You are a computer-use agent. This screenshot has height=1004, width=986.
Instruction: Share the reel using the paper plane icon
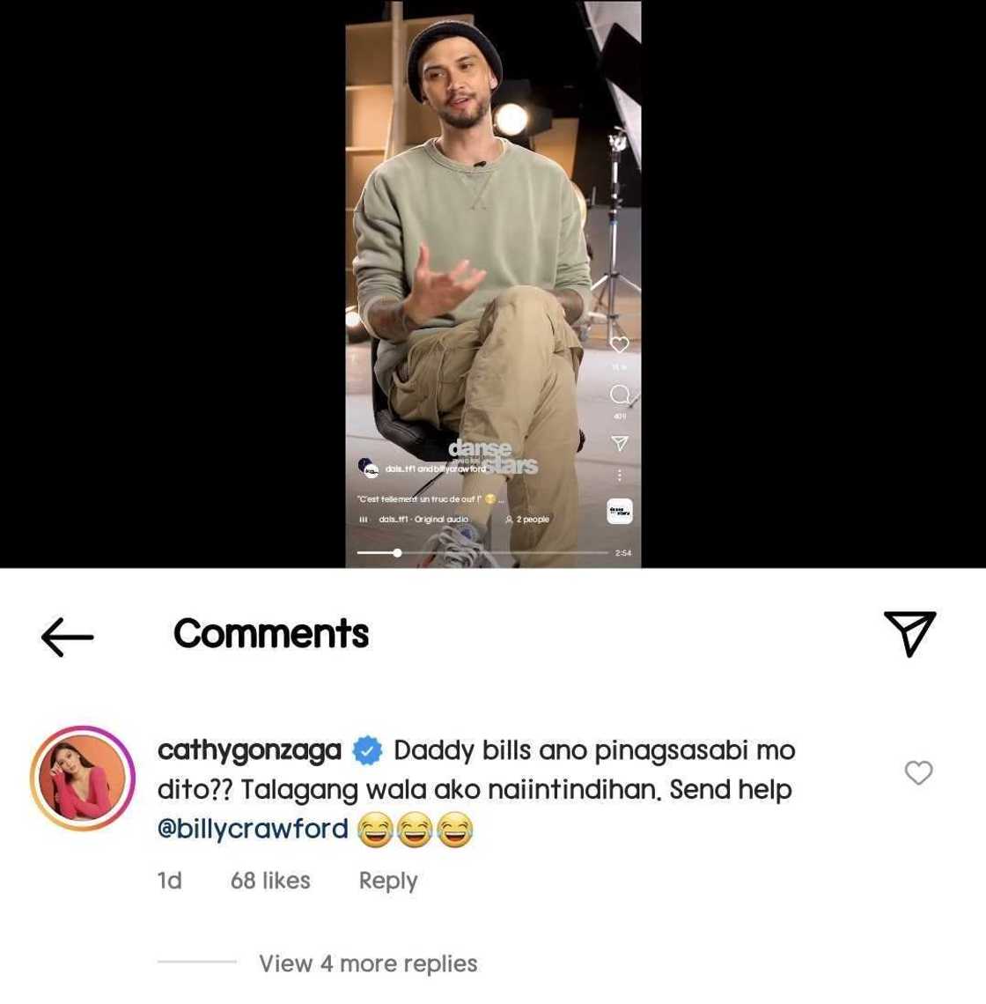(620, 439)
